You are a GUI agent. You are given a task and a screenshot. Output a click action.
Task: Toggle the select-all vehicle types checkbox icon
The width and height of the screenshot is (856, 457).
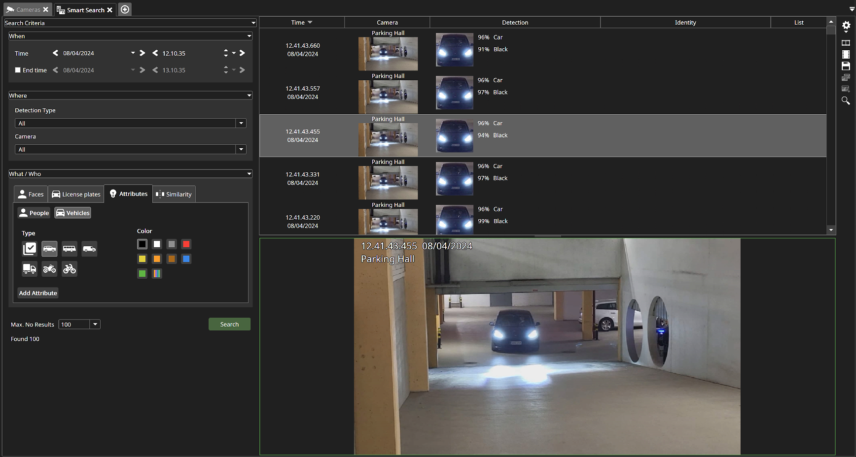(30, 249)
